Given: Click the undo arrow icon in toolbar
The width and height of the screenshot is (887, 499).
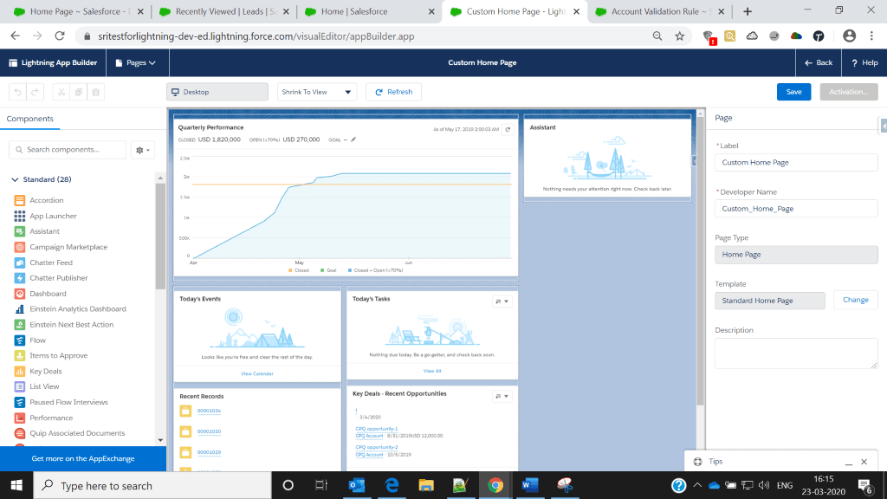Looking at the screenshot, I should pyautogui.click(x=18, y=92).
